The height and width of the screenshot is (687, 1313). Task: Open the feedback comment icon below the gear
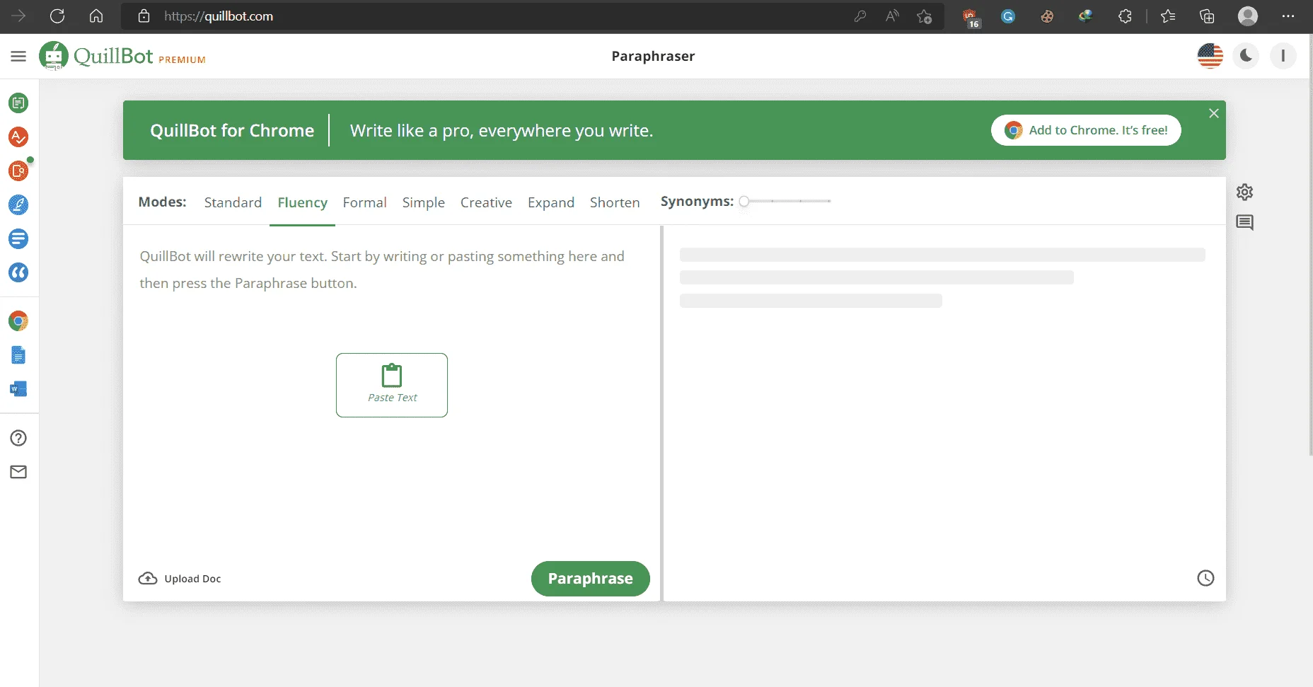pos(1244,223)
